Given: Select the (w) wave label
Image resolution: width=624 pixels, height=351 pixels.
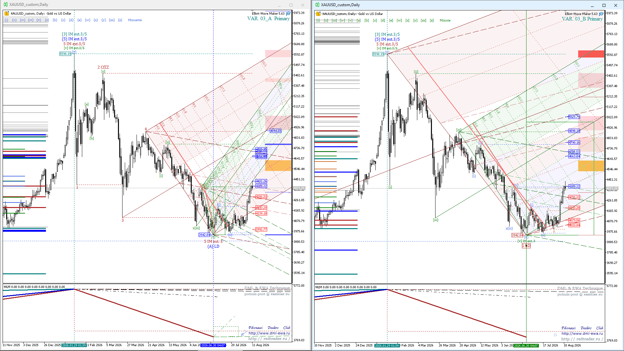Looking at the screenshot, I should tap(88, 20).
